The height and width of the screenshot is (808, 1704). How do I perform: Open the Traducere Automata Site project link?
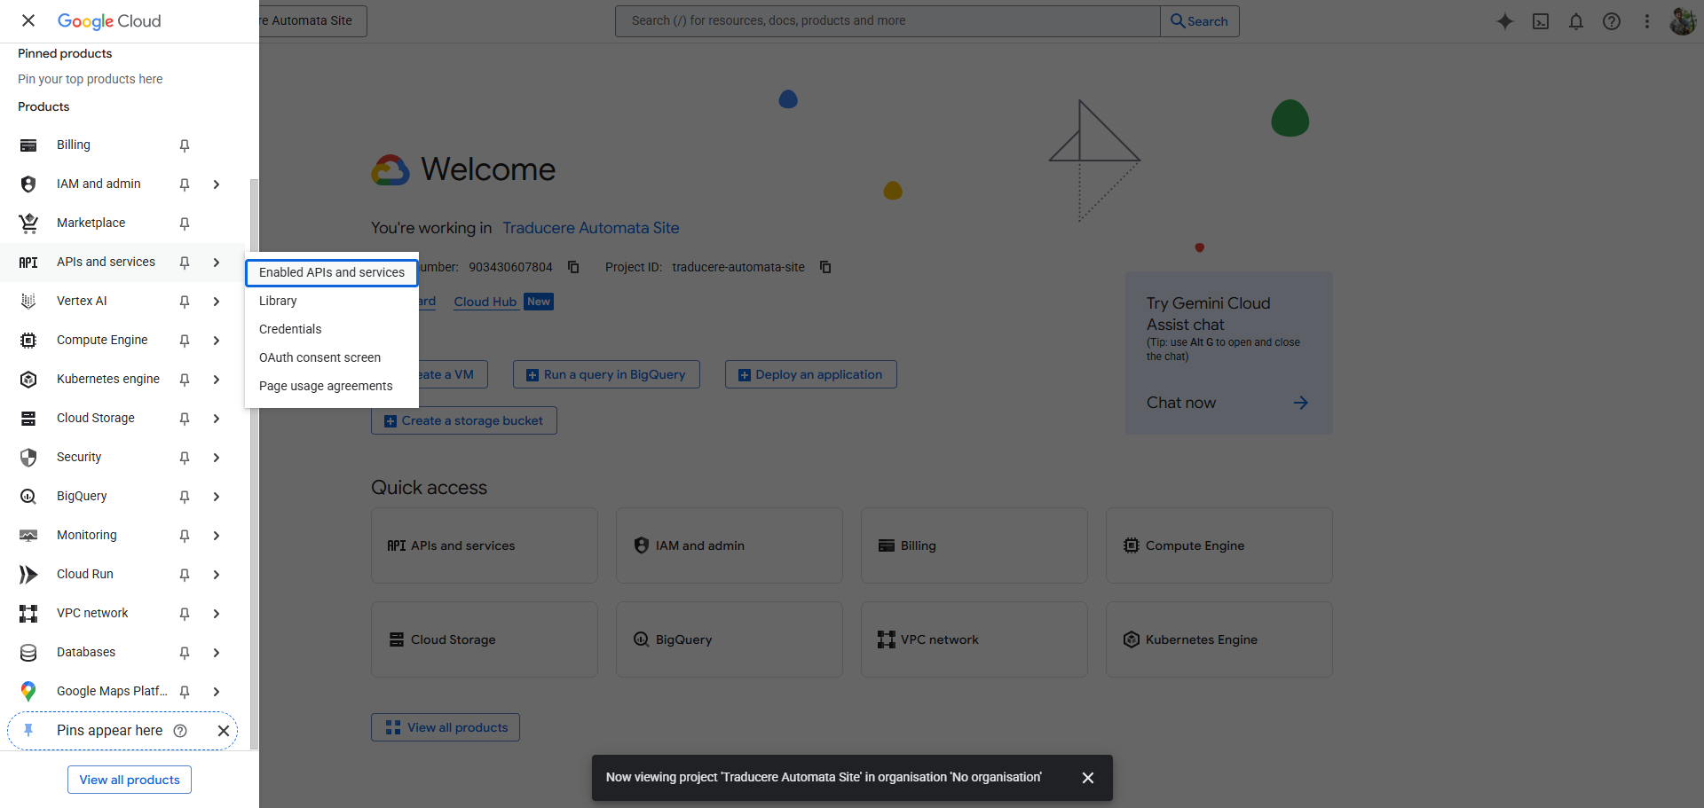pos(590,228)
